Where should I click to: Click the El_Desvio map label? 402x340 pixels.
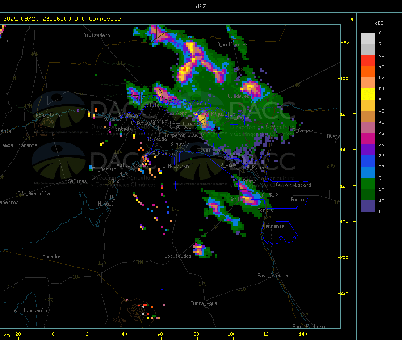tap(104, 169)
